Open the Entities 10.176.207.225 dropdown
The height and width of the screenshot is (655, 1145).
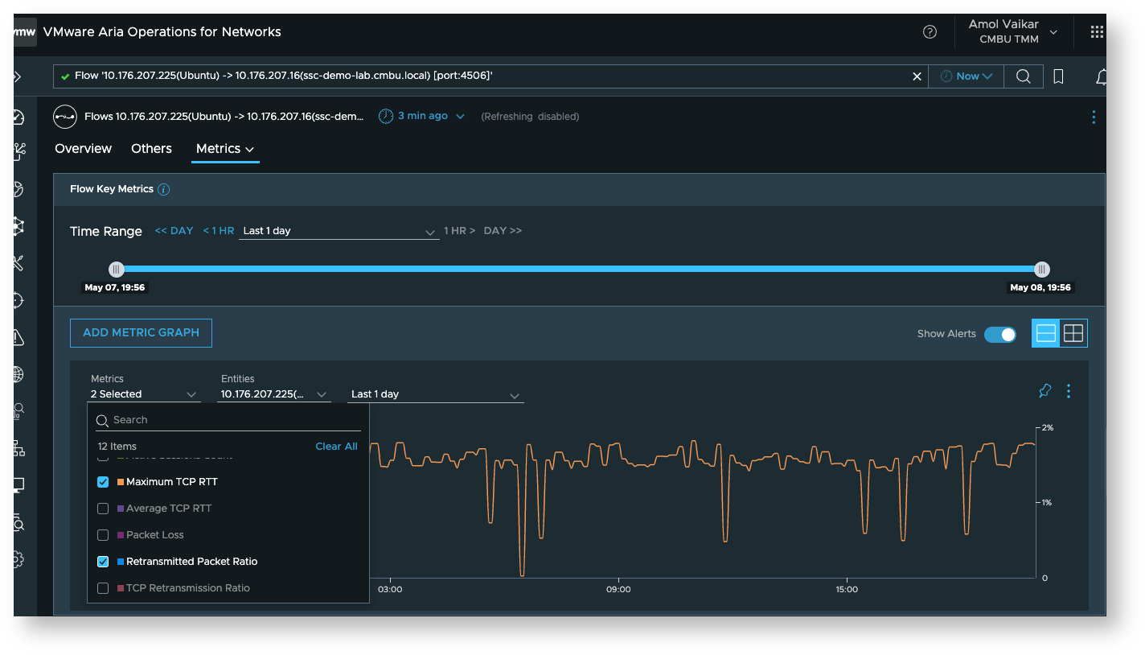coord(274,394)
